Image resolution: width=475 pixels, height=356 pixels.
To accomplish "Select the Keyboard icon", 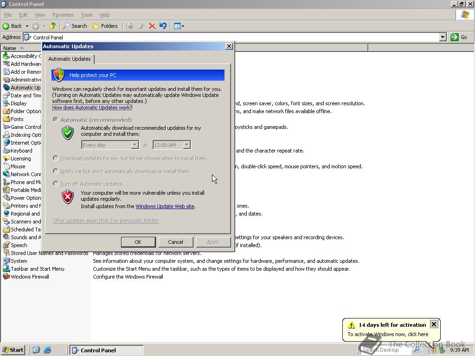I will [x=6, y=151].
